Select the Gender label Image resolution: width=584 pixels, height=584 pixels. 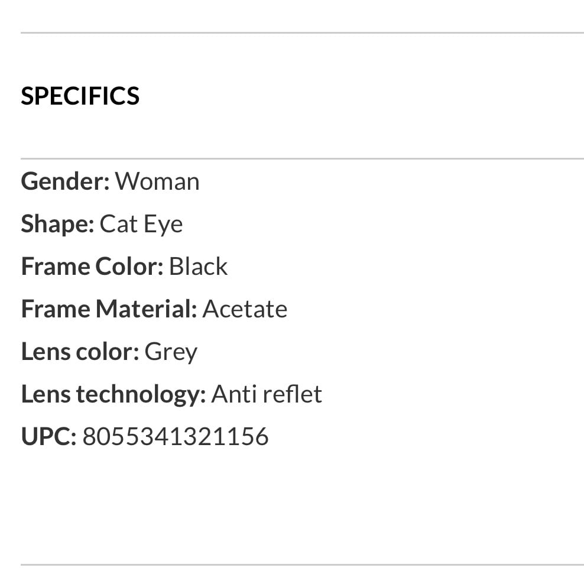coord(65,181)
